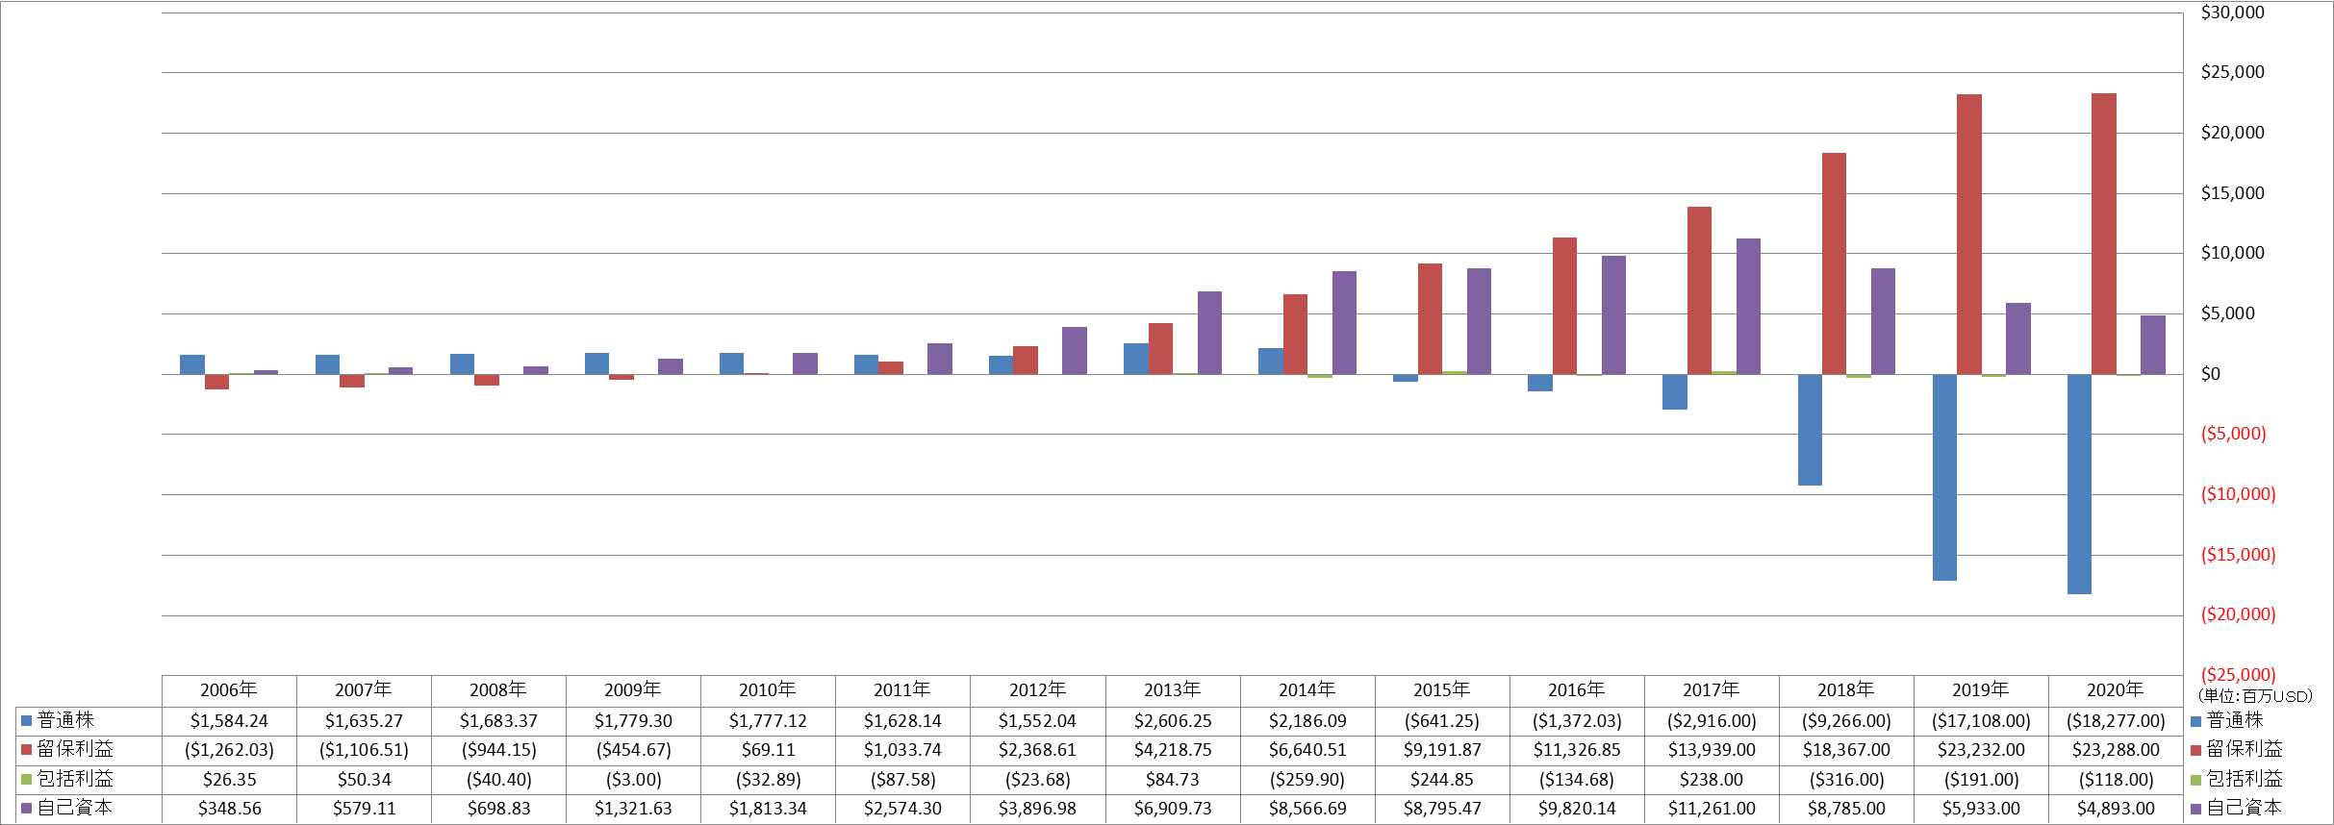Select the 2010年 column header

coord(768,690)
